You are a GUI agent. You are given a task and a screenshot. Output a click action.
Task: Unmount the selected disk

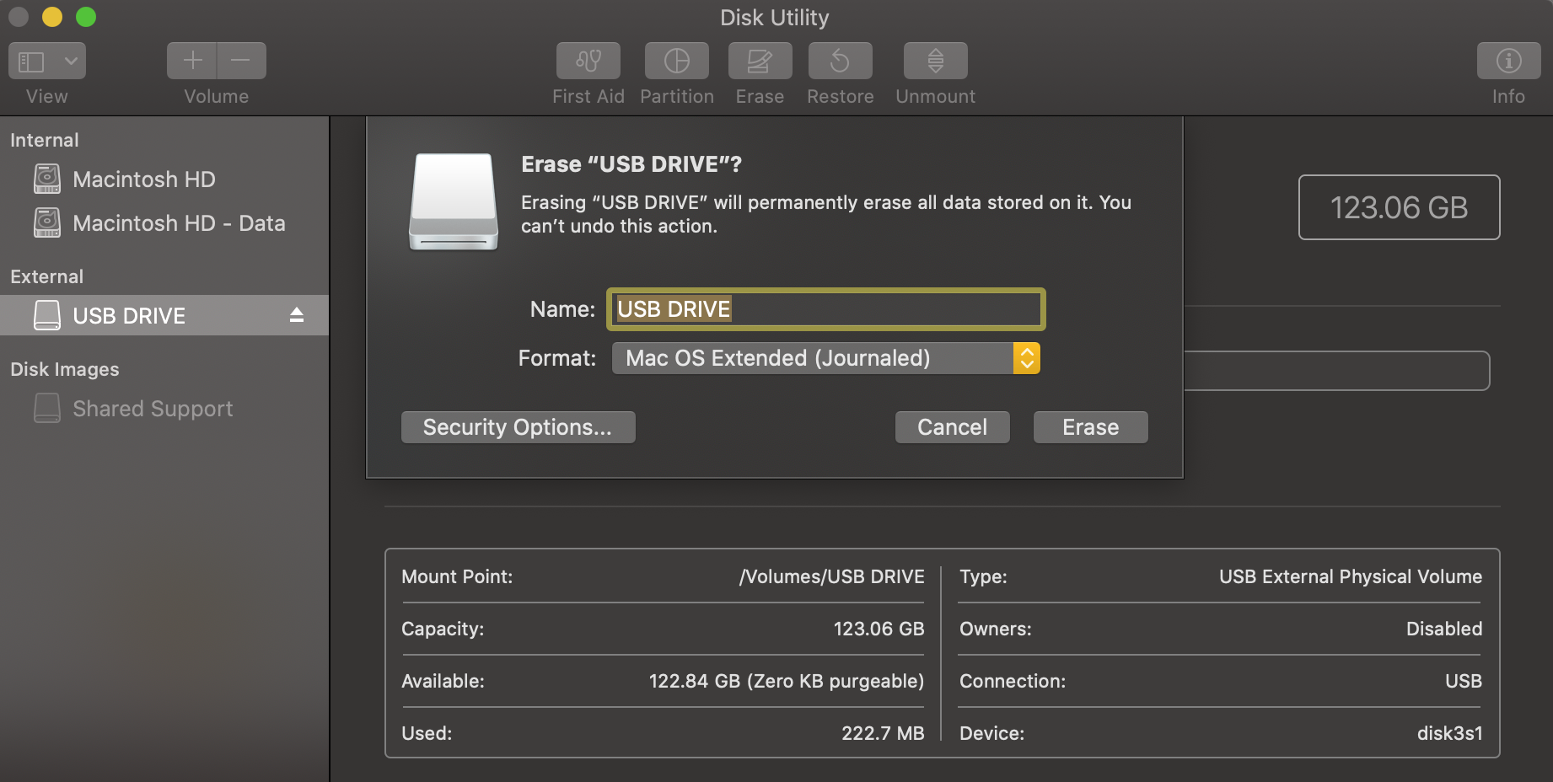[934, 60]
